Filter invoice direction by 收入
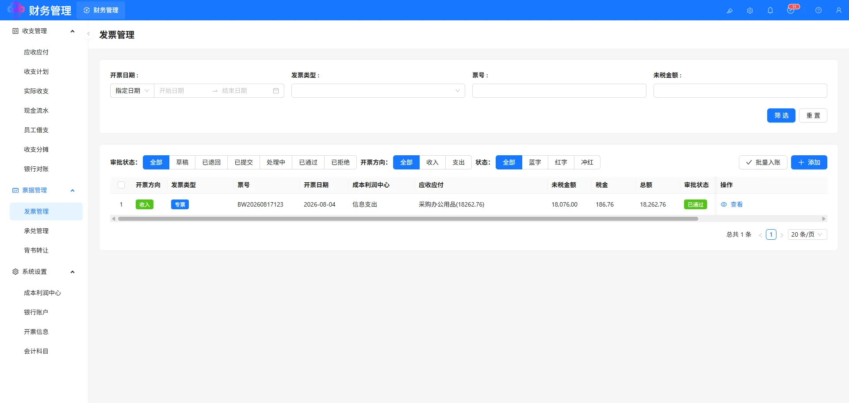This screenshot has width=849, height=403. pos(432,162)
